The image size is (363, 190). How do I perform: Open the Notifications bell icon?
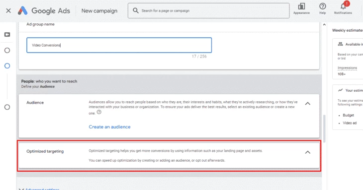(343, 6)
